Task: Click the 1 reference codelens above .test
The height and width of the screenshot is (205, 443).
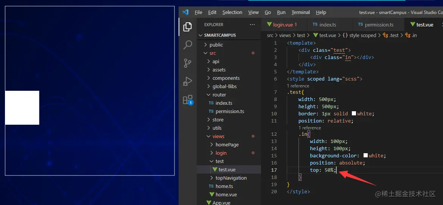Action: click(298, 86)
